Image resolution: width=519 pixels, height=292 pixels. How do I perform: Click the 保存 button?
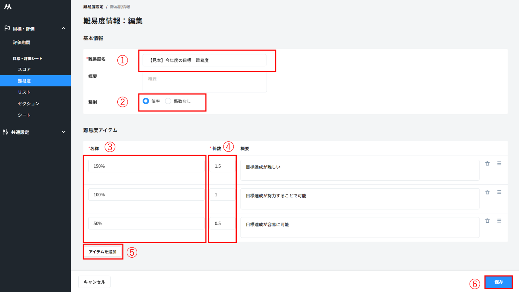tap(498, 282)
